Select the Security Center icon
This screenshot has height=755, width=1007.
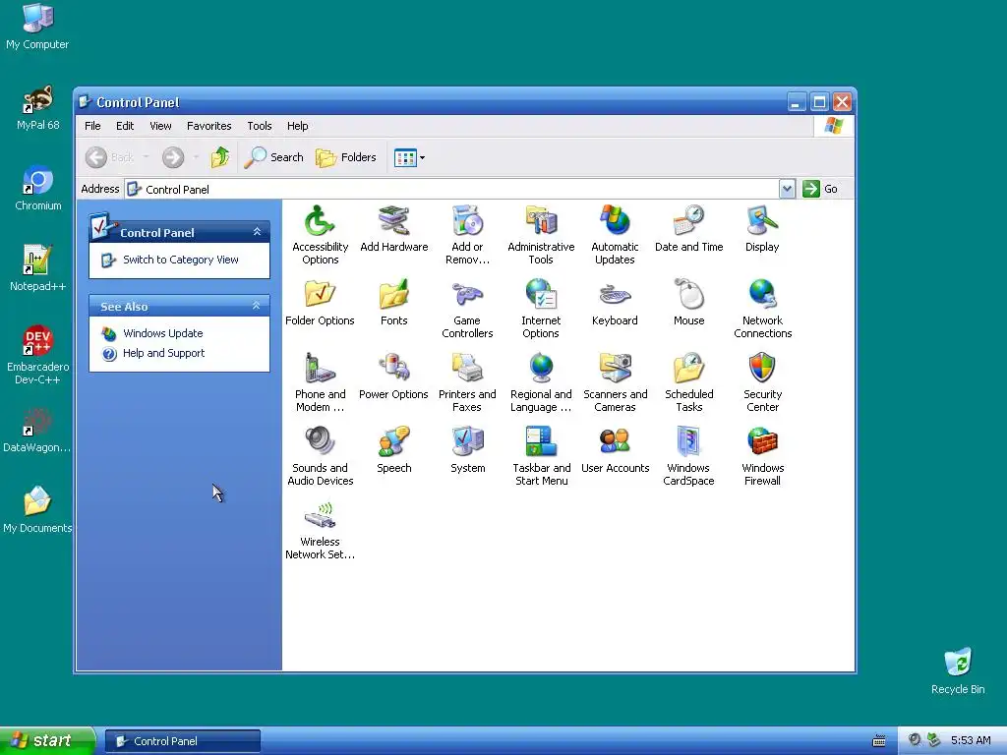point(762,381)
